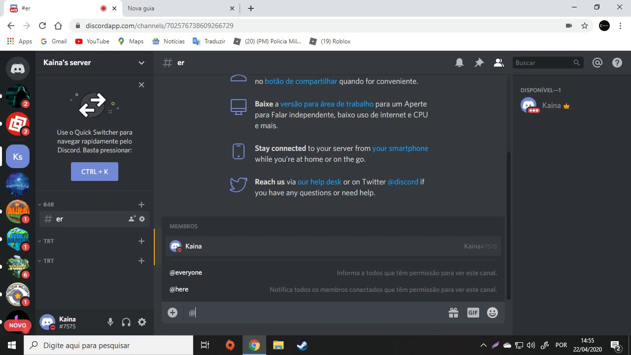This screenshot has width=631, height=355.
Task: Open @discord Twitter link
Action: [403, 182]
